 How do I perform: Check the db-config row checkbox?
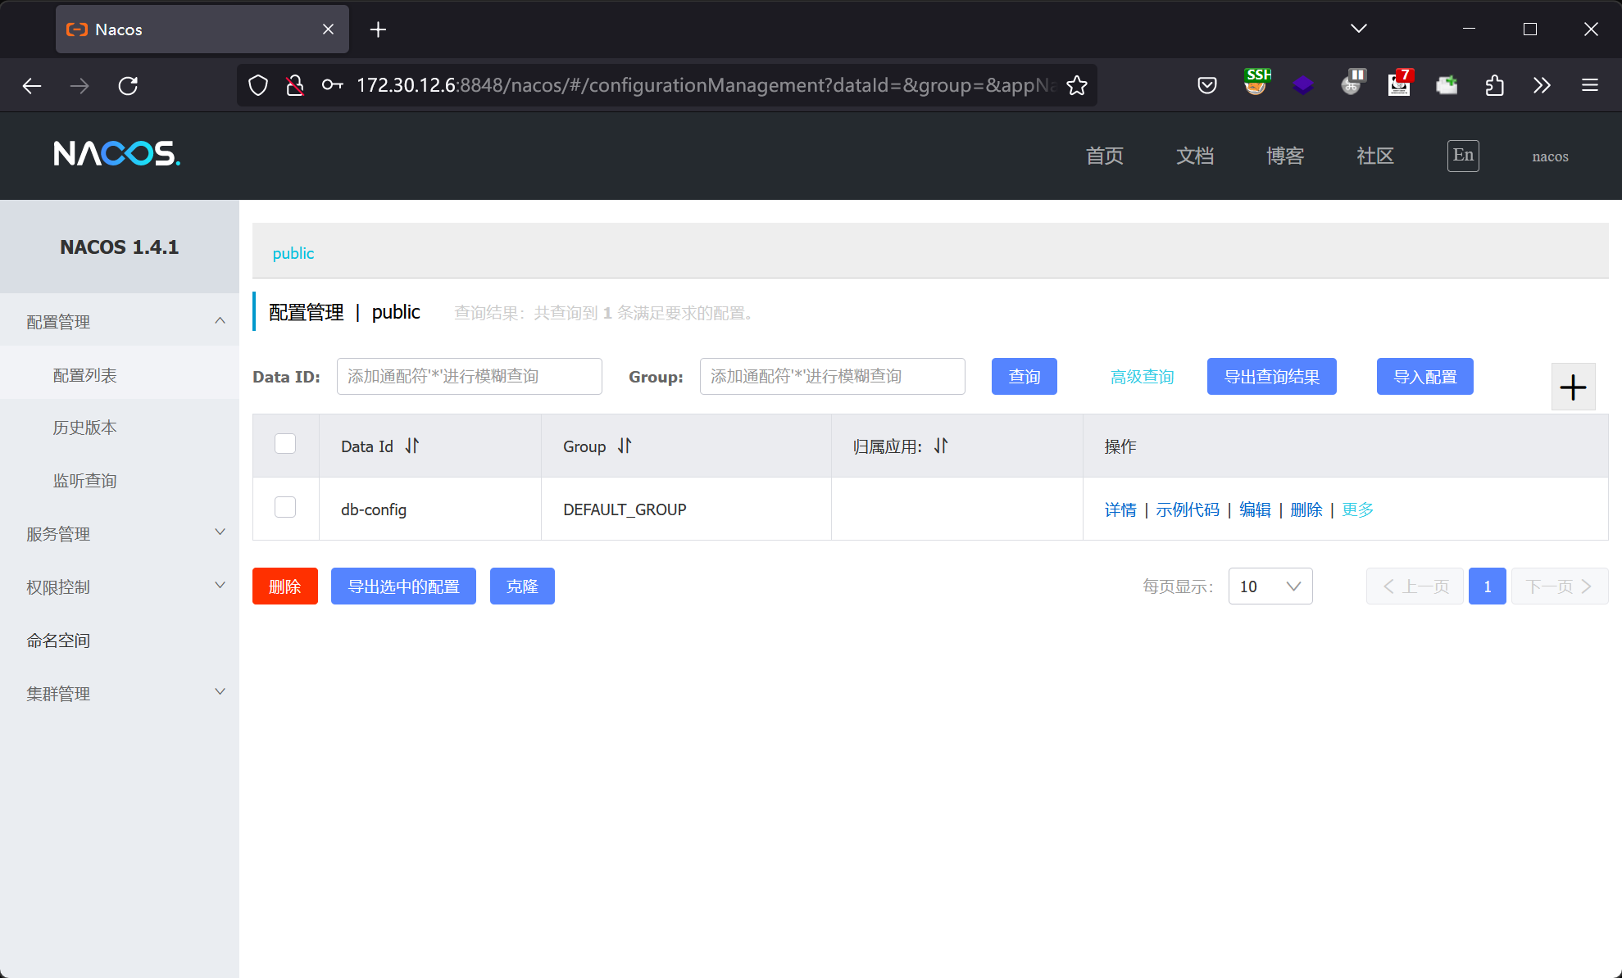(285, 508)
